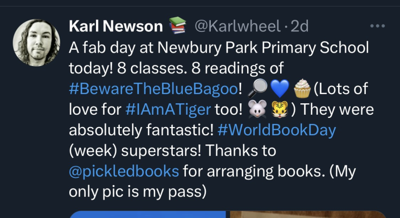
Task: Open the #IAmATiger hashtag
Action: (x=169, y=110)
